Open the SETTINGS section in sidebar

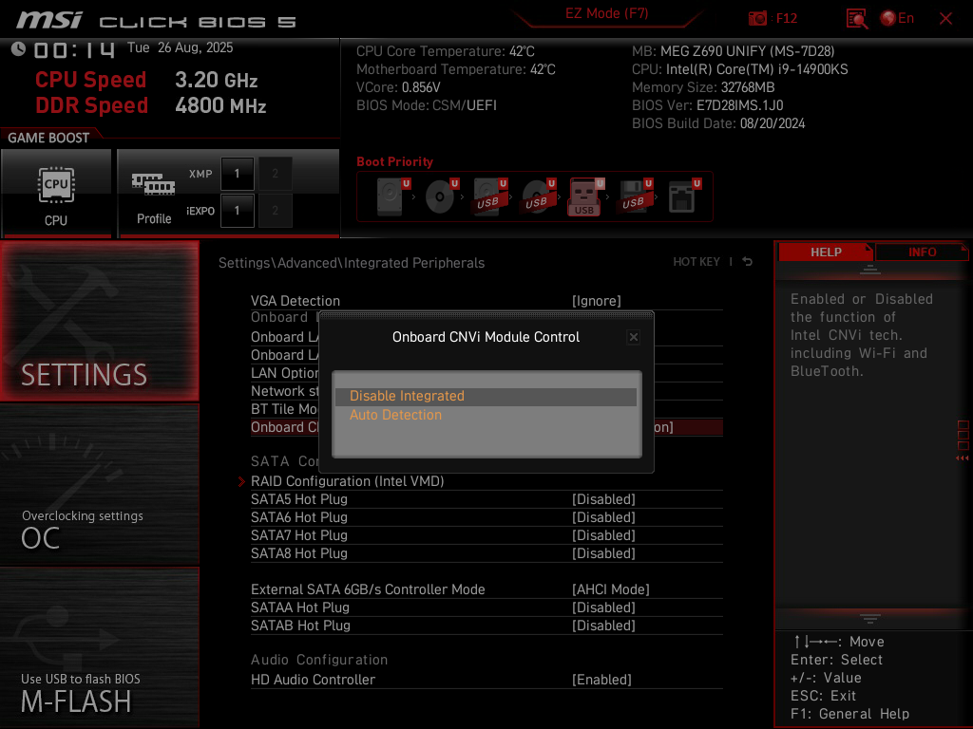(x=99, y=321)
